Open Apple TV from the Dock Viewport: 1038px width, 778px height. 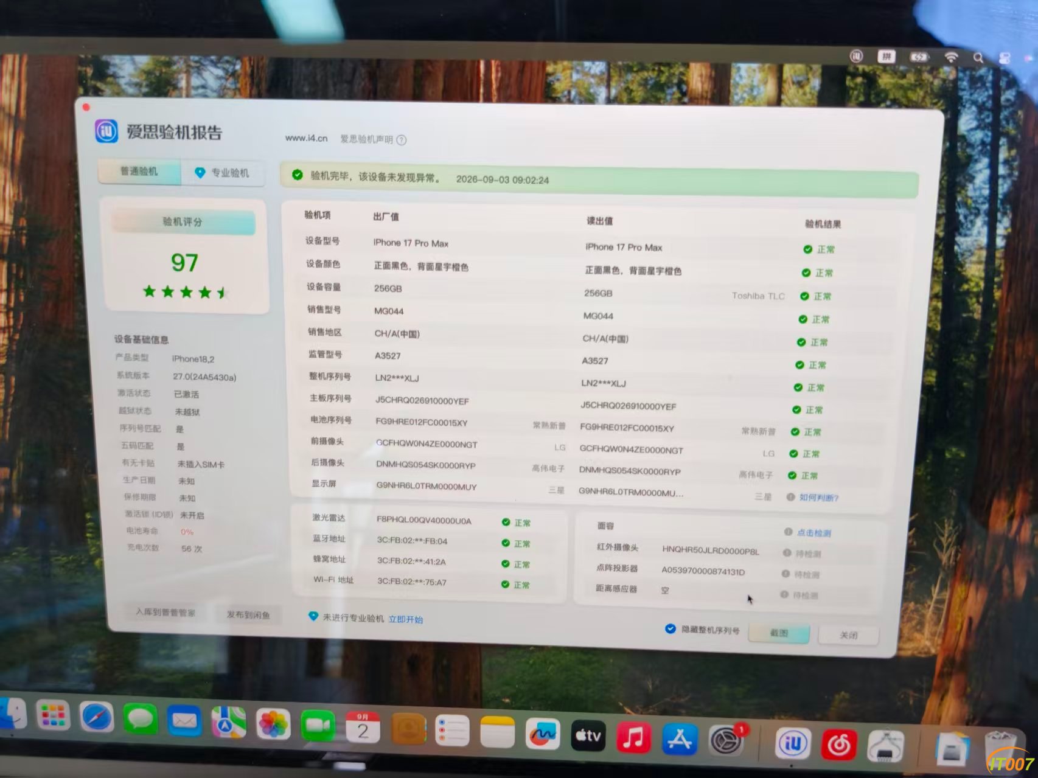pos(588,736)
